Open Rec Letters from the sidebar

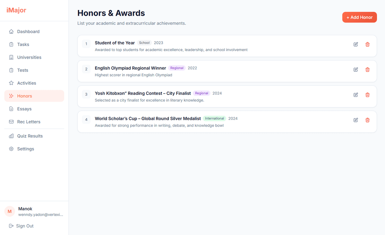coord(29,122)
